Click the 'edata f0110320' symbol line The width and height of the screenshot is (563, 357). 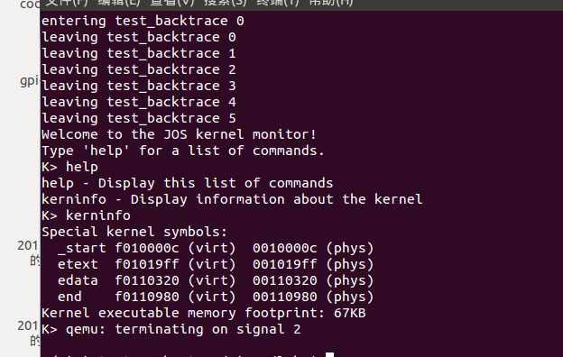tap(216, 280)
